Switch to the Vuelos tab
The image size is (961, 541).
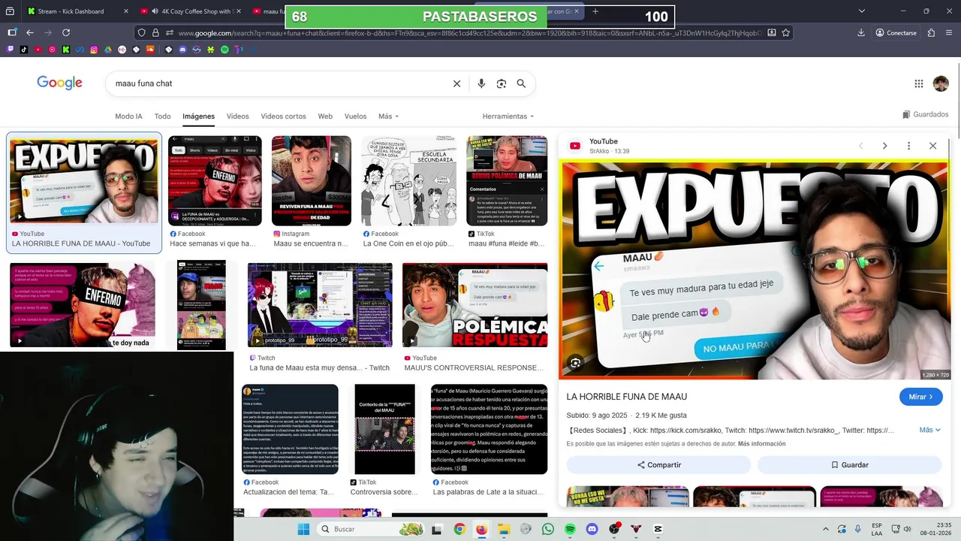[x=355, y=116]
